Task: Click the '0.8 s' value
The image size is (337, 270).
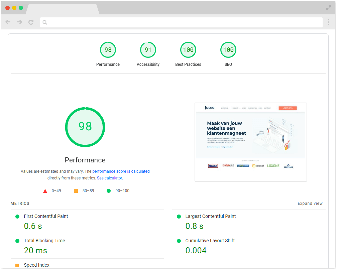Action: [x=194, y=226]
